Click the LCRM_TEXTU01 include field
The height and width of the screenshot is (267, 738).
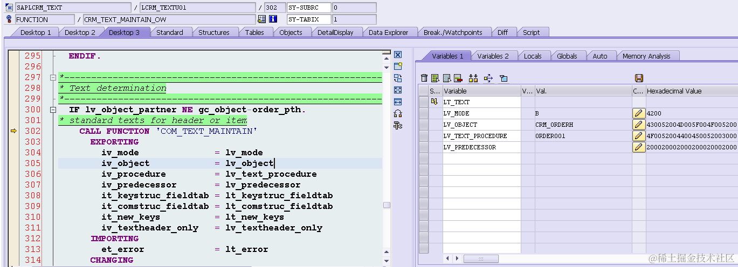coord(197,8)
